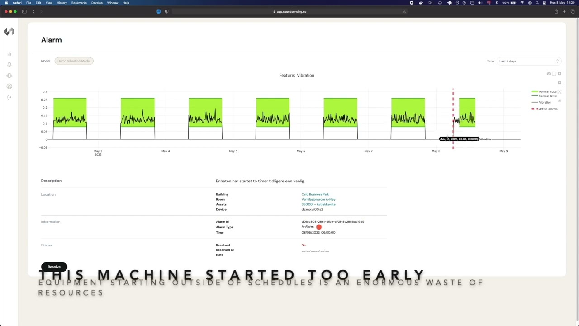Open the bar chart dashboard sidebar icon

tap(9, 54)
